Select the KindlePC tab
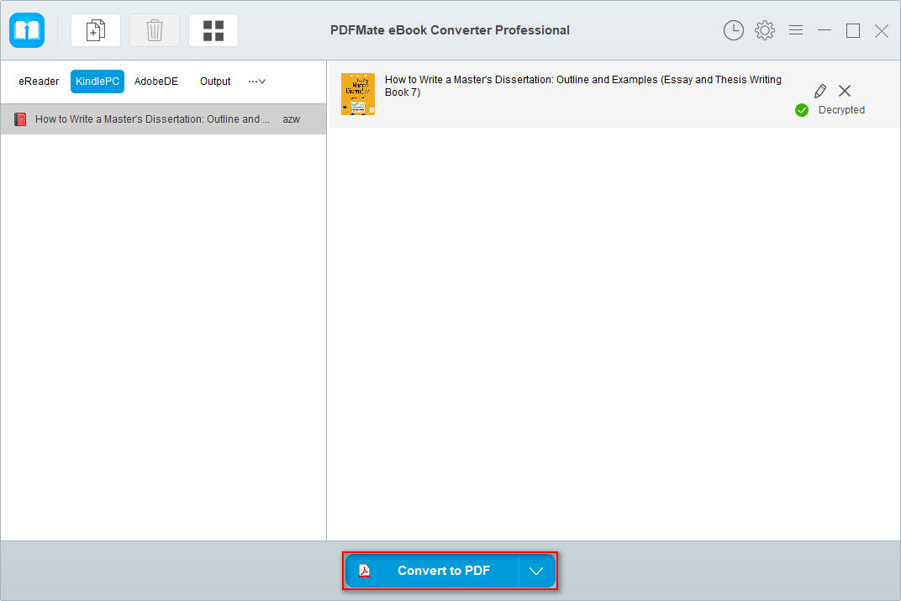The image size is (901, 601). pos(97,82)
